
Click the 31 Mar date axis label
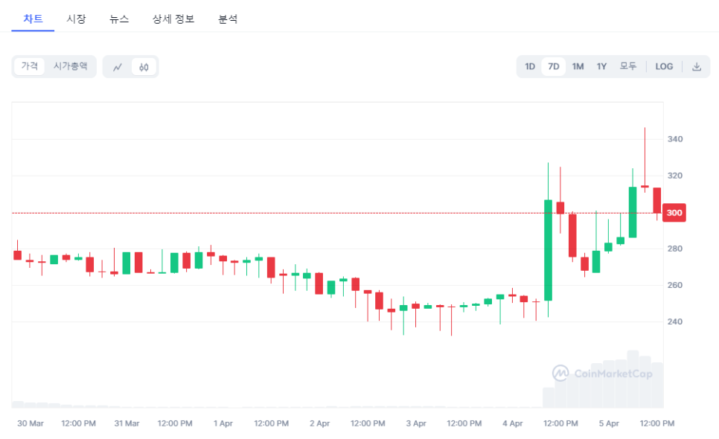[x=127, y=423]
